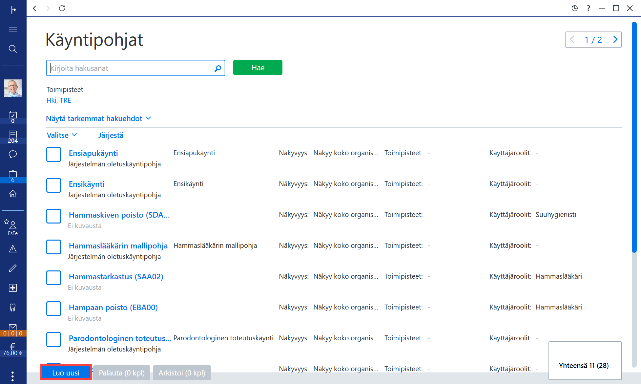641x384 pixels.
Task: Open the tooth chart icon in the sidebar
Action: click(13, 308)
